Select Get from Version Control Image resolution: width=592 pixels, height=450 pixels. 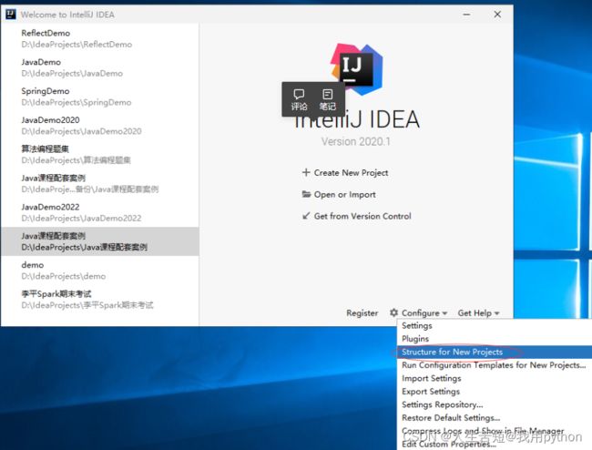click(x=362, y=216)
